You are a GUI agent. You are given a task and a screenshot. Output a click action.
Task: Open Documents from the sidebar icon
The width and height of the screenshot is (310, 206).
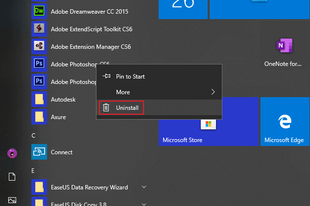(x=12, y=177)
